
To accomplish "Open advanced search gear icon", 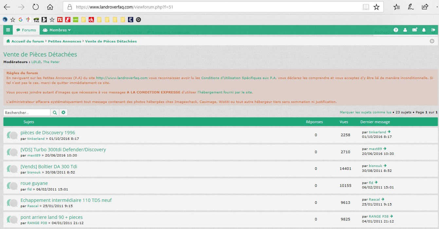I will (x=64, y=112).
